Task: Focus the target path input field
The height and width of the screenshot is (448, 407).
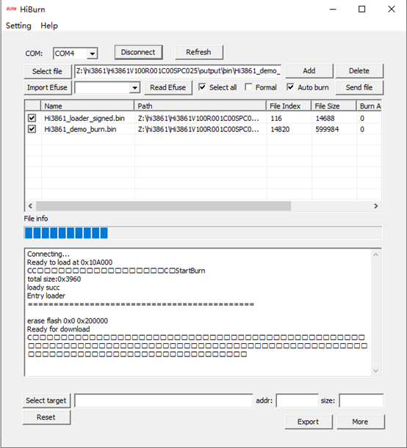Action: pyautogui.click(x=163, y=400)
